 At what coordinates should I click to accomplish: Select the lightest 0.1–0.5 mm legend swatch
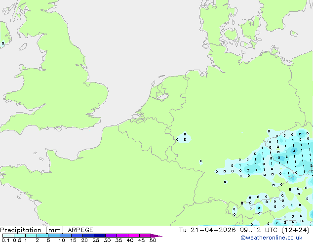click(x=8, y=236)
